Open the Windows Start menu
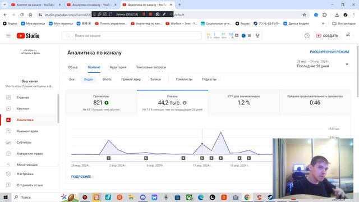359x202 pixels. pos(6,197)
